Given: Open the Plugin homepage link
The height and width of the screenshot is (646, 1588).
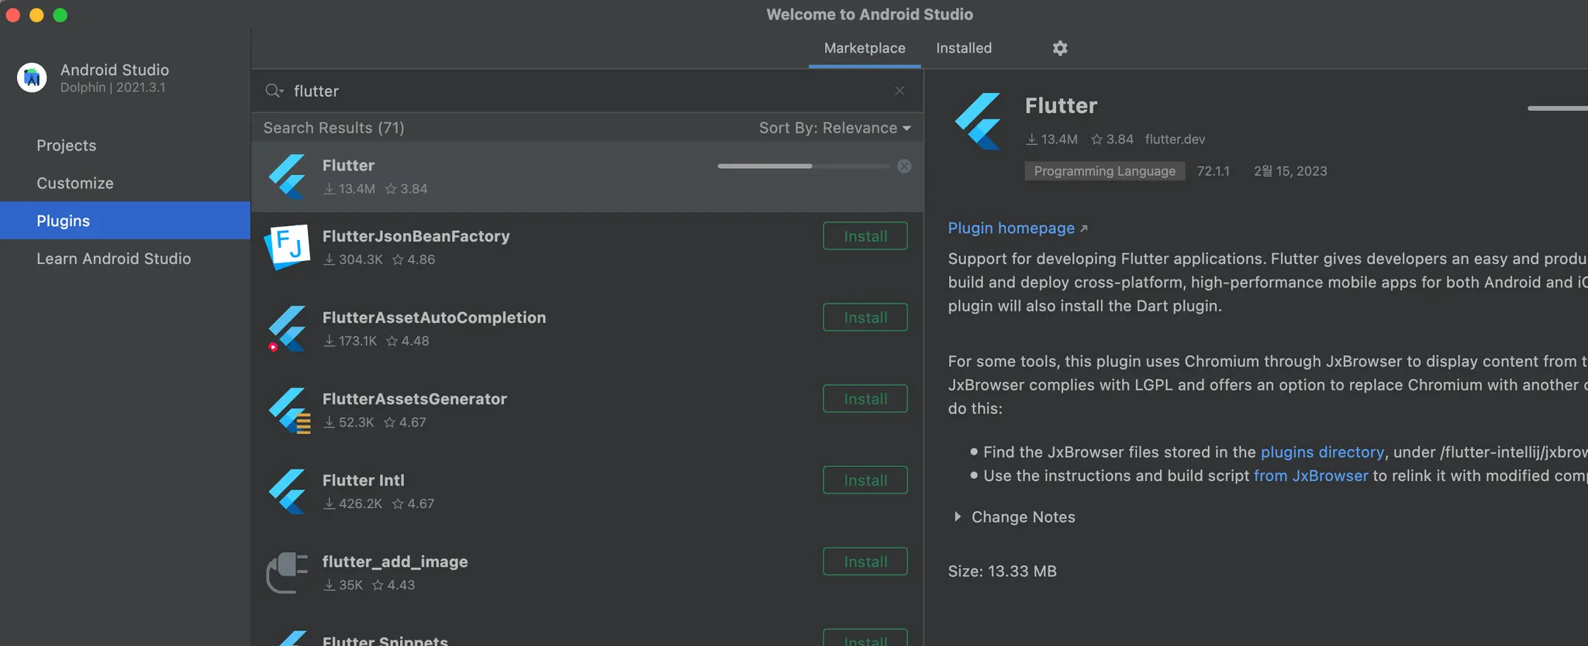Looking at the screenshot, I should (1011, 229).
